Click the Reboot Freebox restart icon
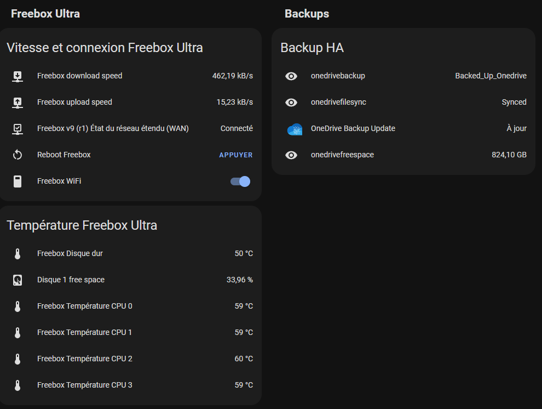Viewport: 542px width, 409px height. click(x=18, y=155)
